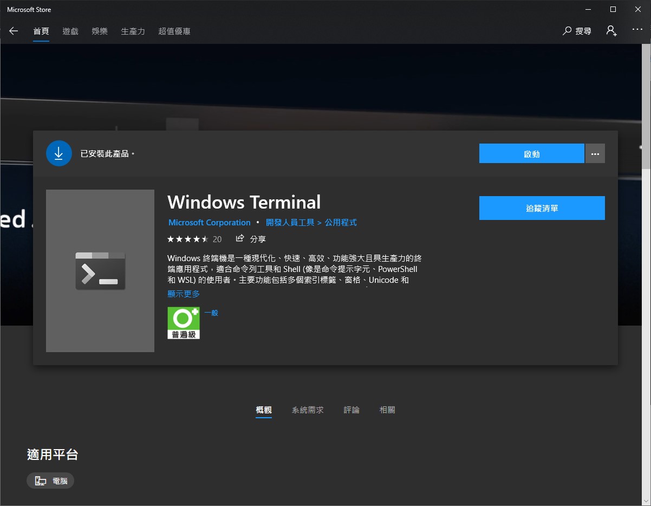Viewport: 651px width, 506px height.
Task: Expand description with 顯示更多
Action: click(x=184, y=294)
